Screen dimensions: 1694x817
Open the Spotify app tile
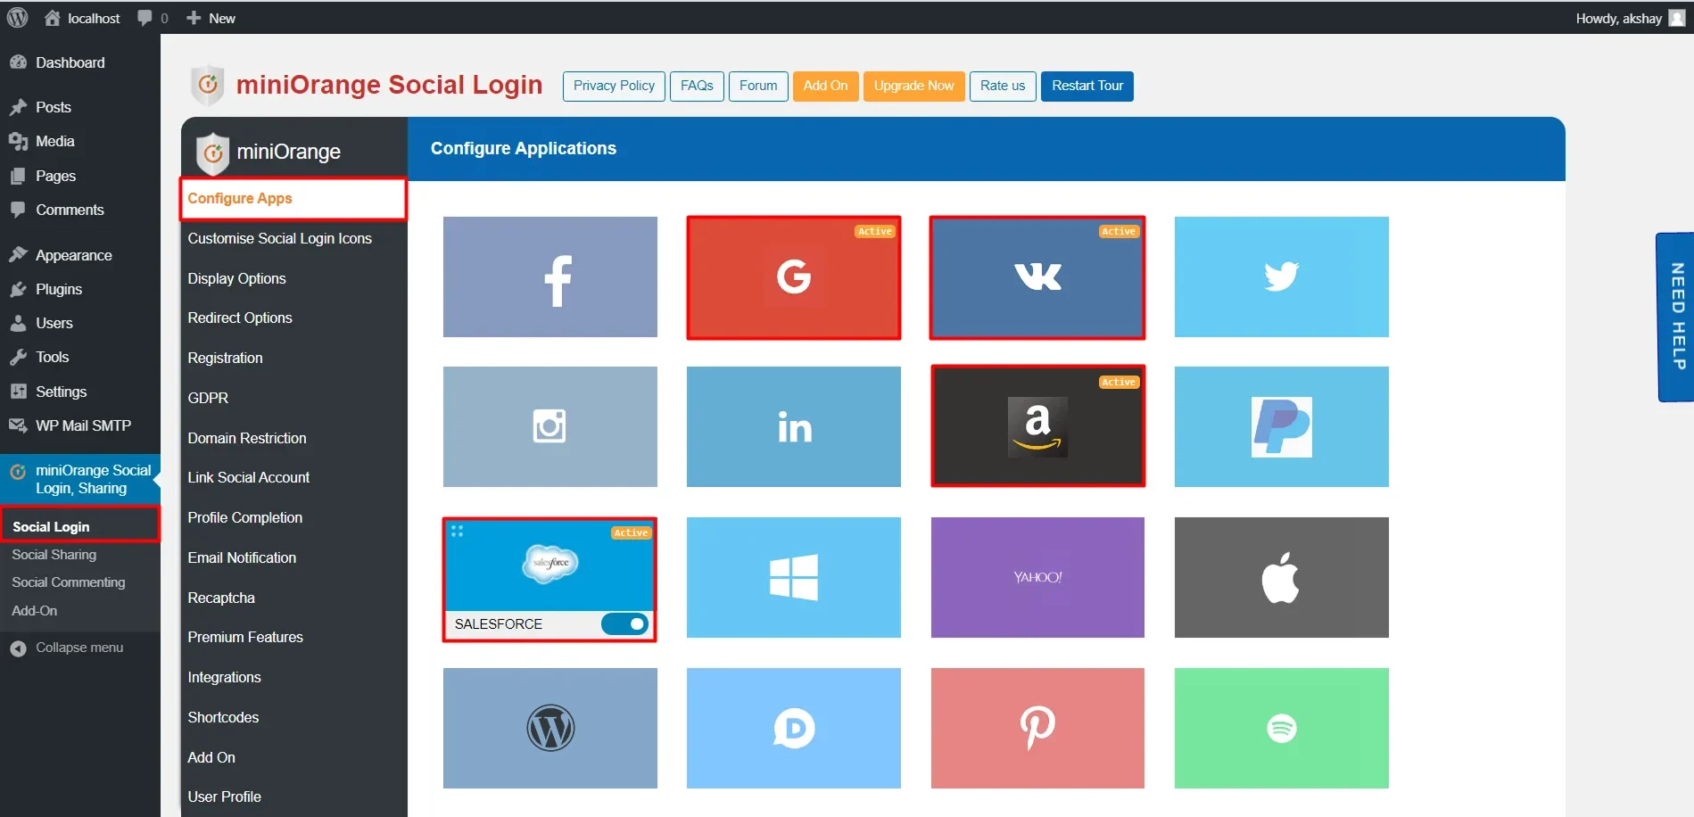pos(1282,728)
